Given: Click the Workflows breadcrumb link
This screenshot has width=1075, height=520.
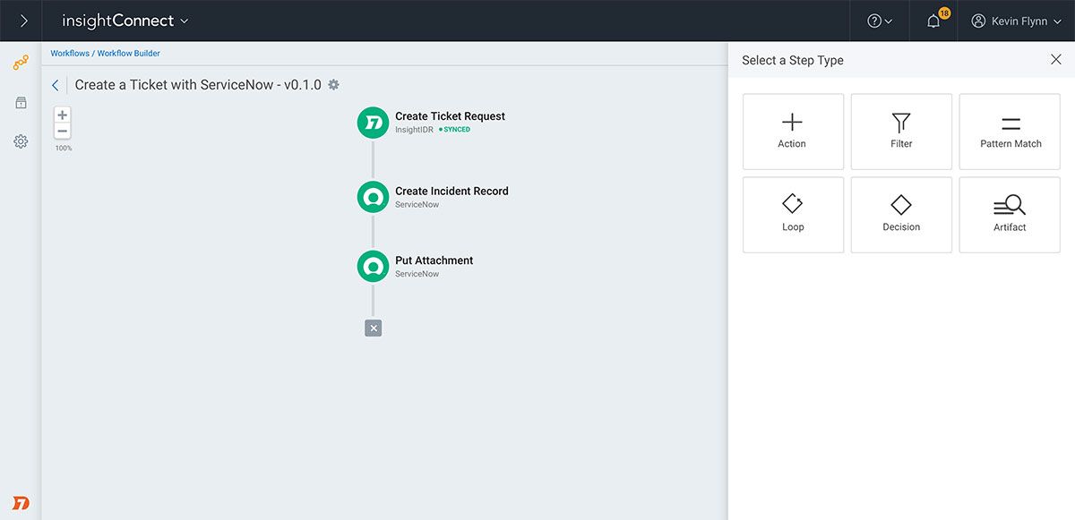Looking at the screenshot, I should click(x=70, y=54).
